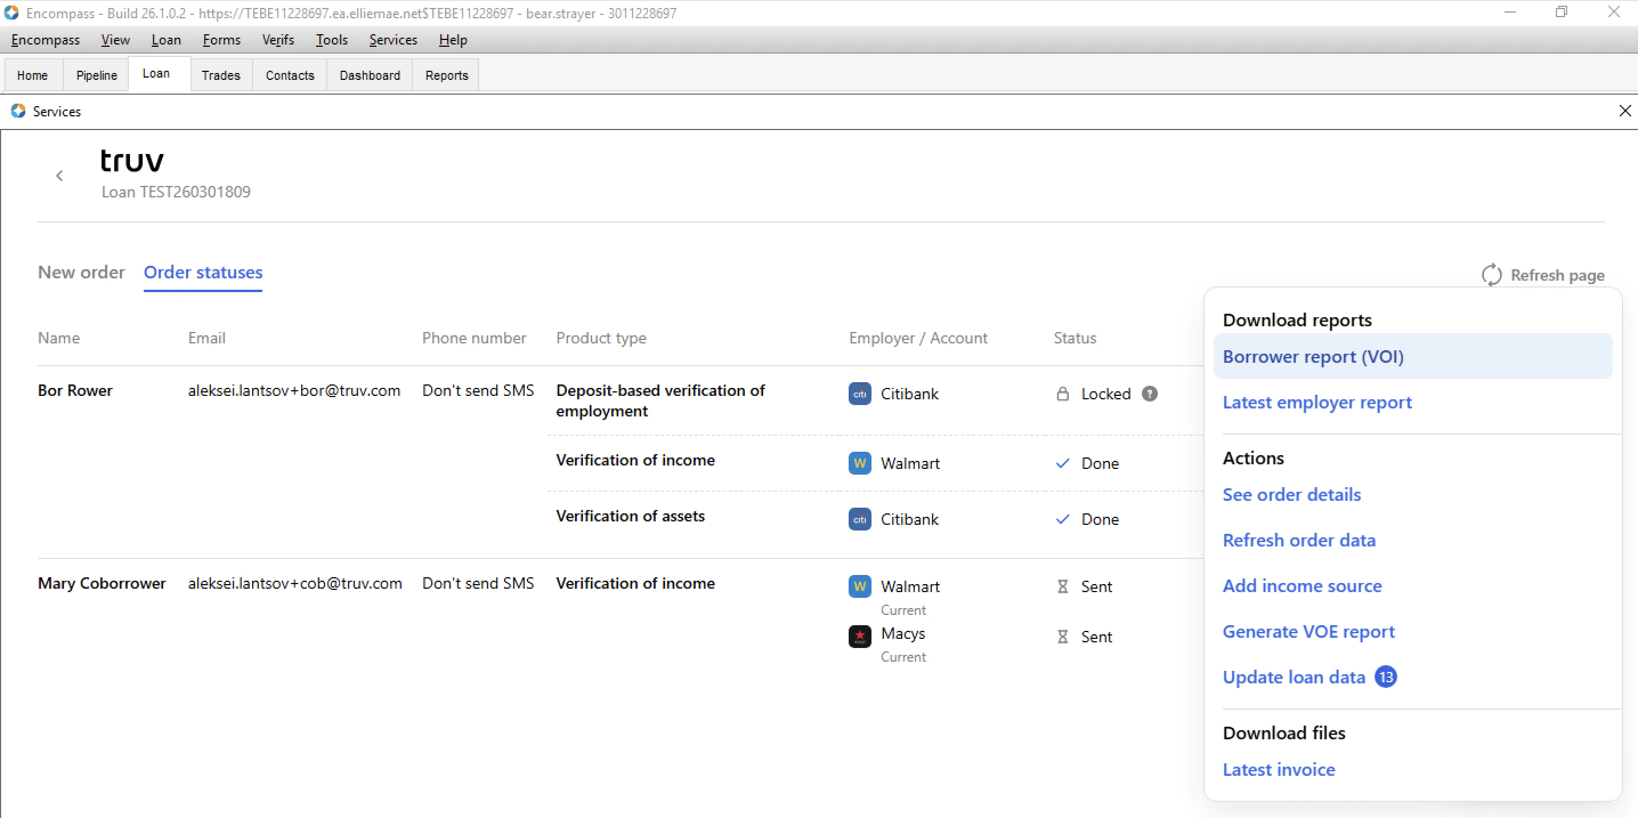
Task: Download the Latest invoice
Action: click(1279, 769)
